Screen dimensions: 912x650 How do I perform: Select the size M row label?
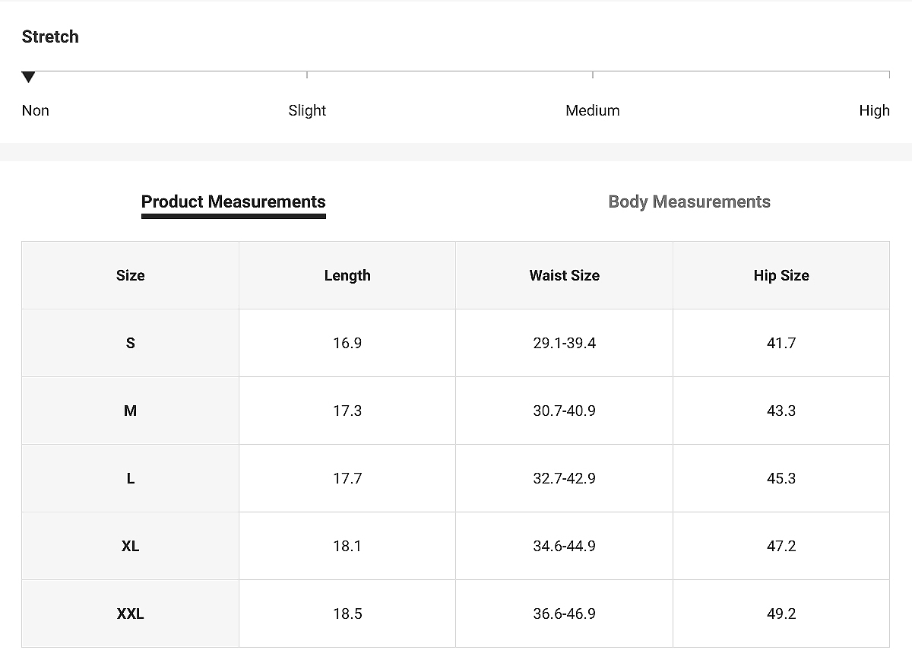coord(130,411)
